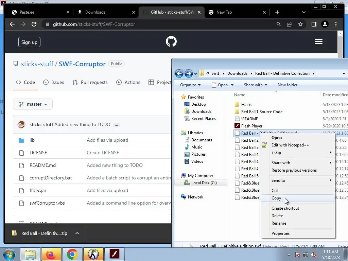The width and height of the screenshot is (348, 261).
Task: Share this page icon in Chrome
Action: 290,24
